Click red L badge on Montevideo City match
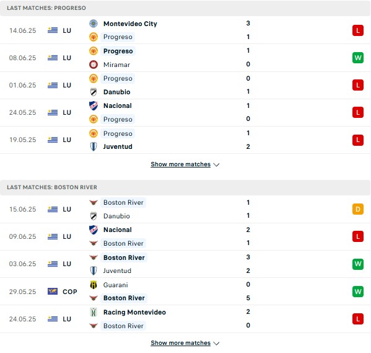The image size is (371, 353). (x=358, y=30)
